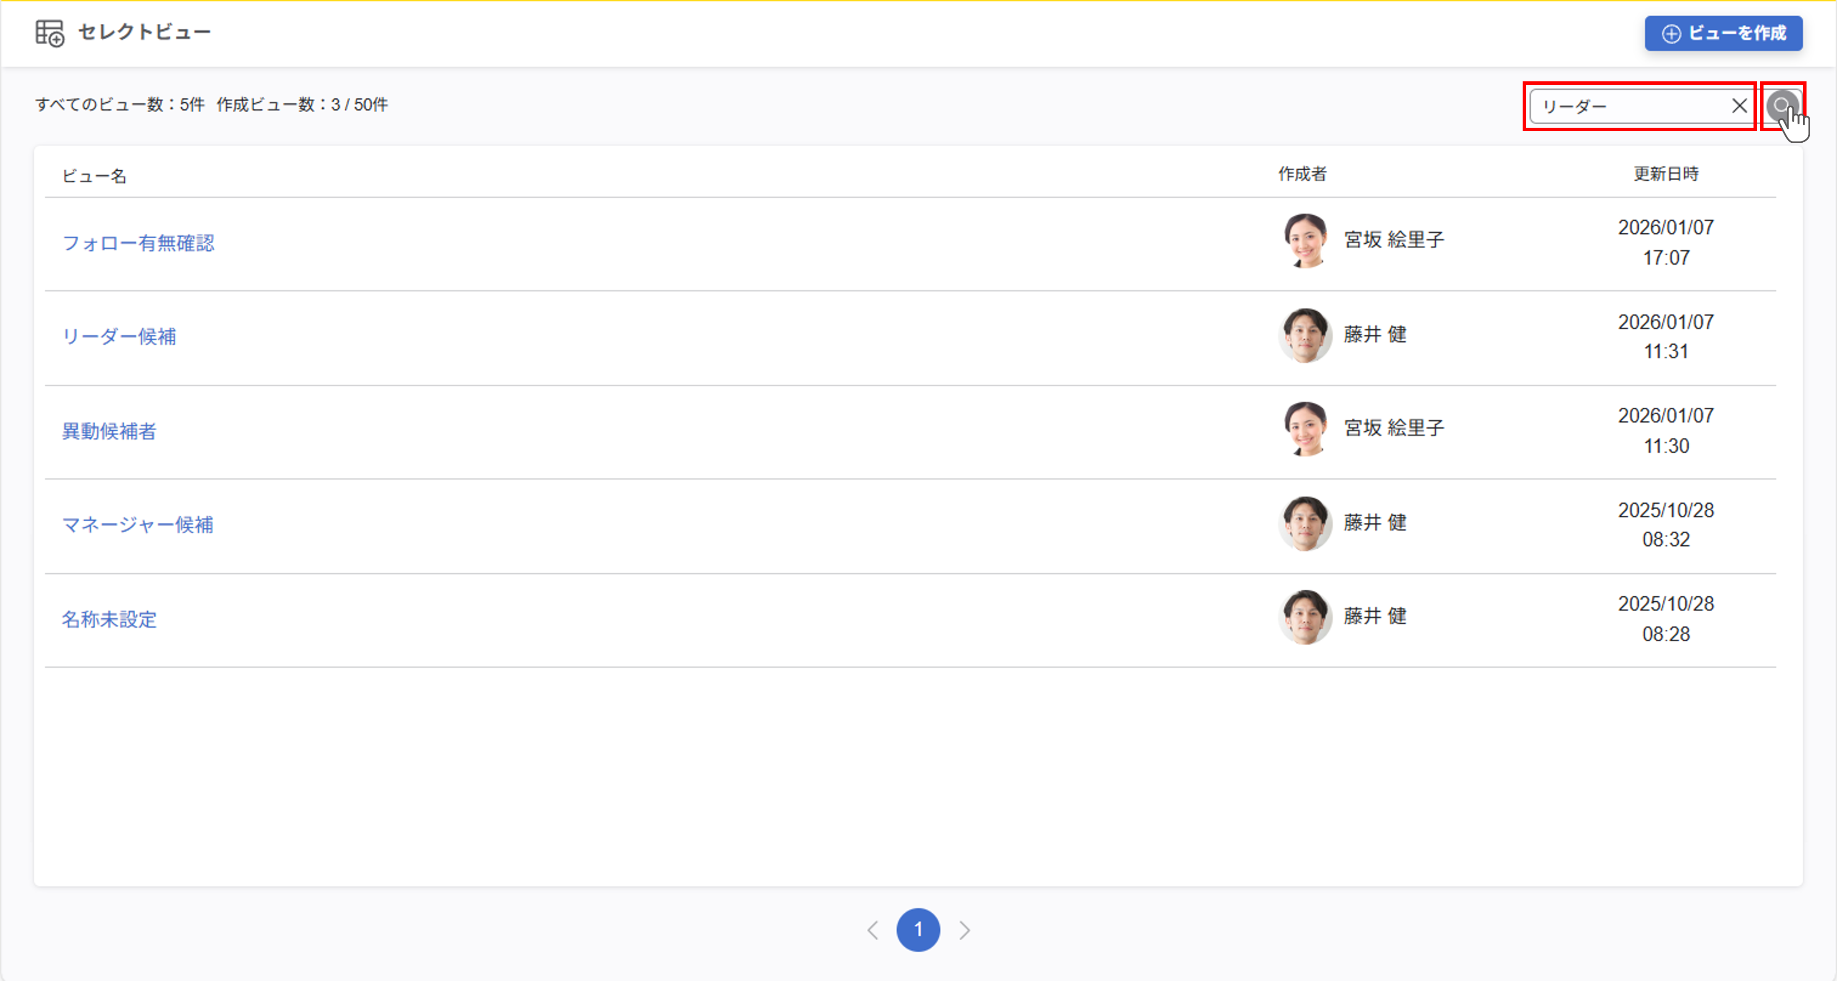Click avatar in the 名称未設定 row

tap(1305, 617)
